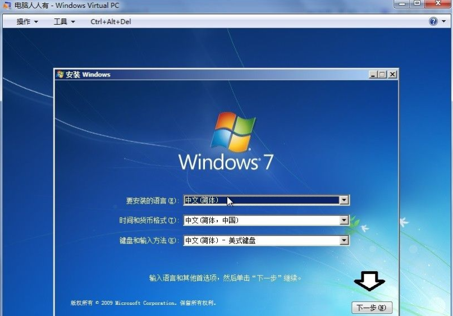Click the 安装 Windows dialog title icon
This screenshot has width=453, height=316.
coord(60,74)
